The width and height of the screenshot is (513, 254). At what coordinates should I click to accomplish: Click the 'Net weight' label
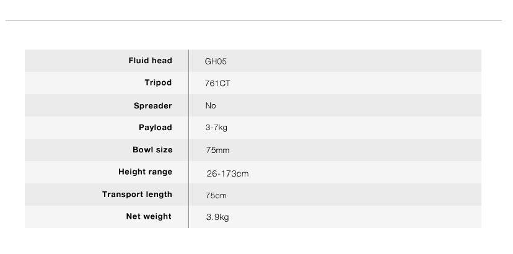149,217
